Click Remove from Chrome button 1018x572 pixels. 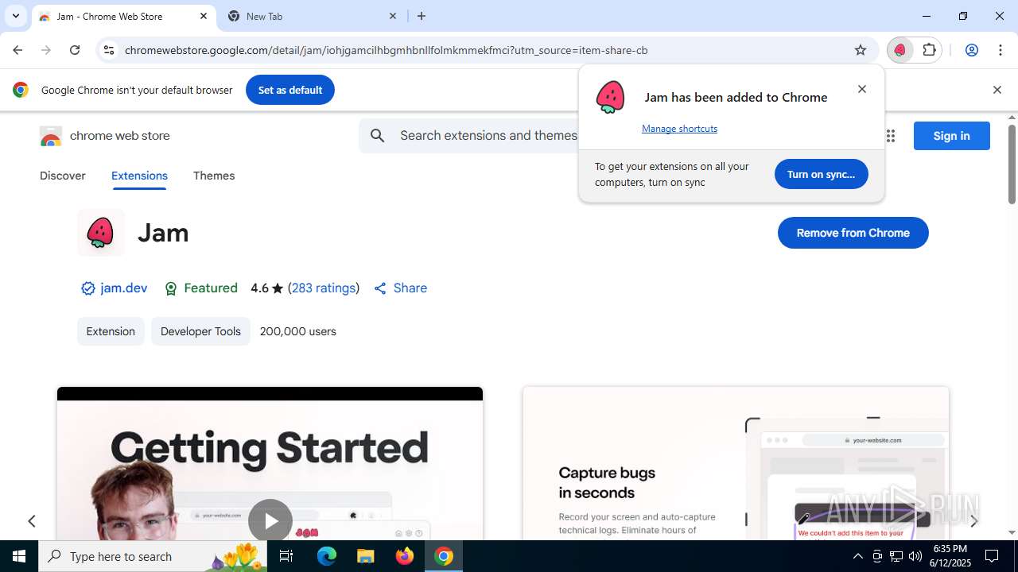[x=853, y=233]
